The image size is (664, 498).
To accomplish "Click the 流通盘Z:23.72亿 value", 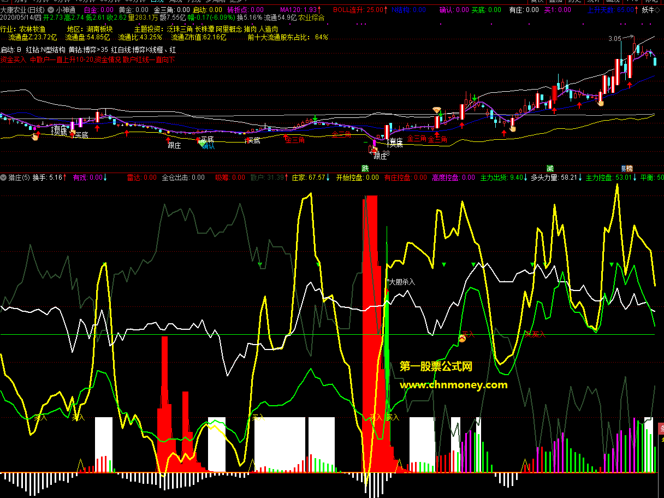I will pyautogui.click(x=33, y=37).
